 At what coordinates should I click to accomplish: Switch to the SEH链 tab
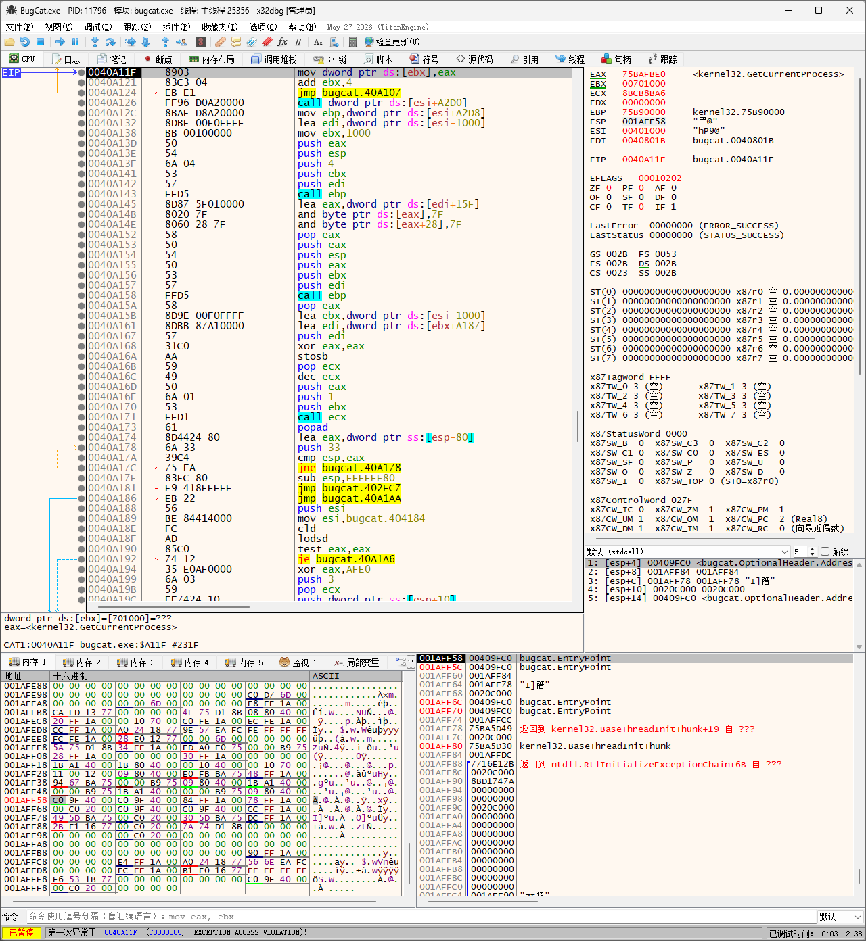[330, 59]
